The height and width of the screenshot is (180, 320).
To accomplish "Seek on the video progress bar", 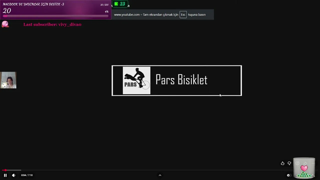I will pos(160,170).
